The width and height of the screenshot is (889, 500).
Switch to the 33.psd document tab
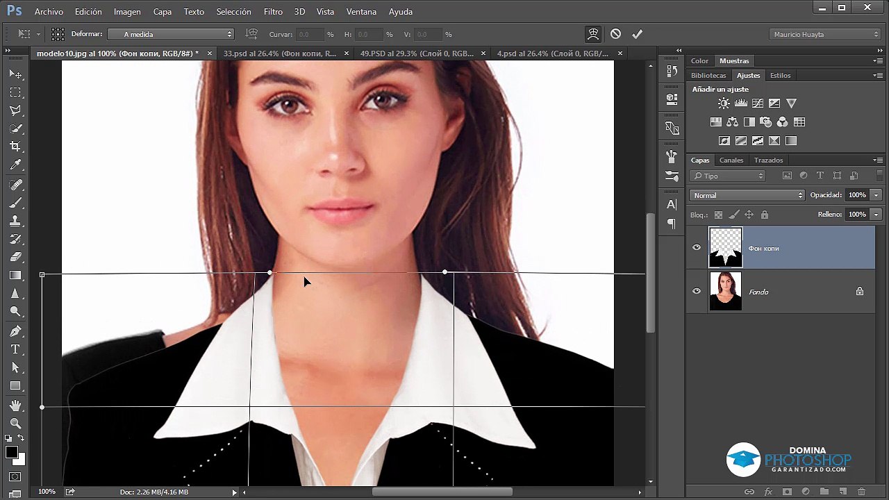tap(280, 53)
